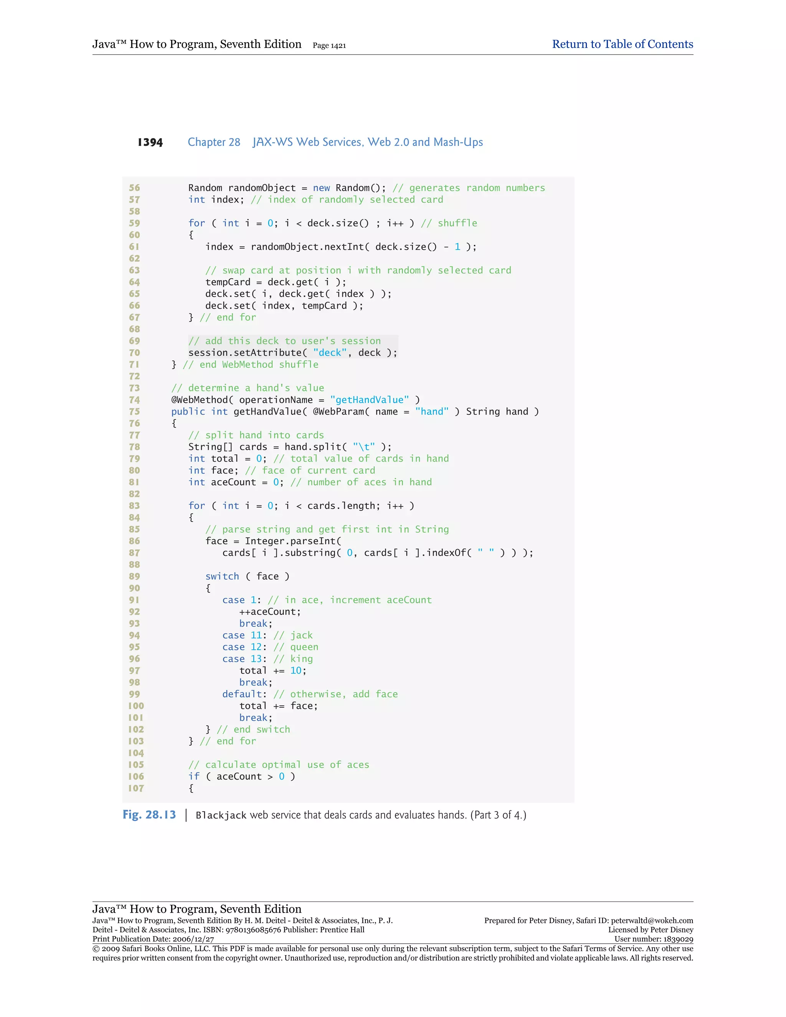The image size is (786, 1017).
Task: Click line number 107 in the code listing
Action: coord(136,788)
